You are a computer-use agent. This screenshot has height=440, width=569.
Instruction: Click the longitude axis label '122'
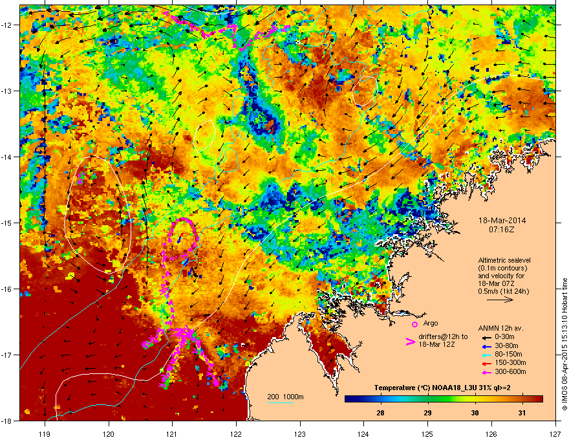[236, 434]
